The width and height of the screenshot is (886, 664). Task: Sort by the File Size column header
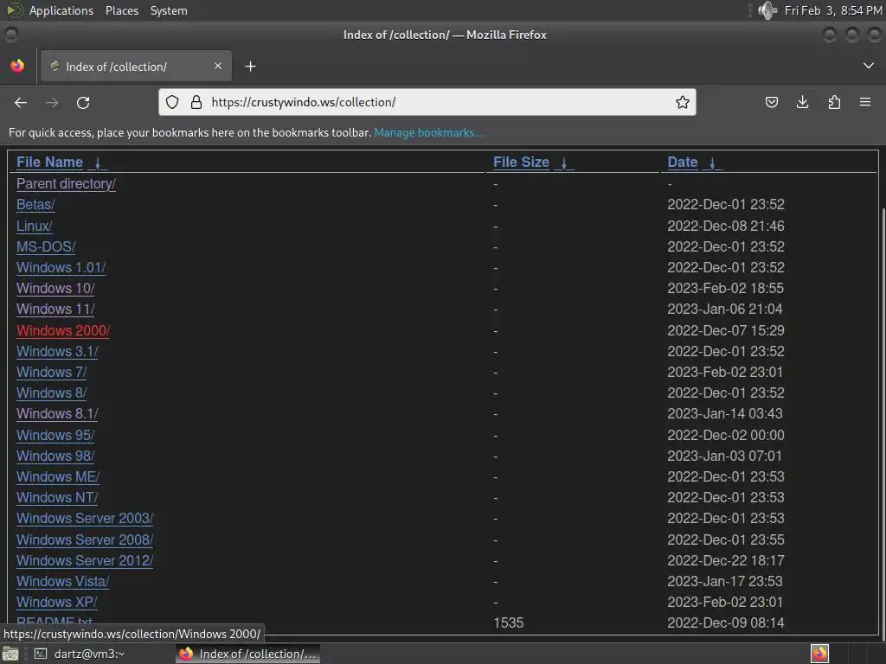click(x=521, y=162)
